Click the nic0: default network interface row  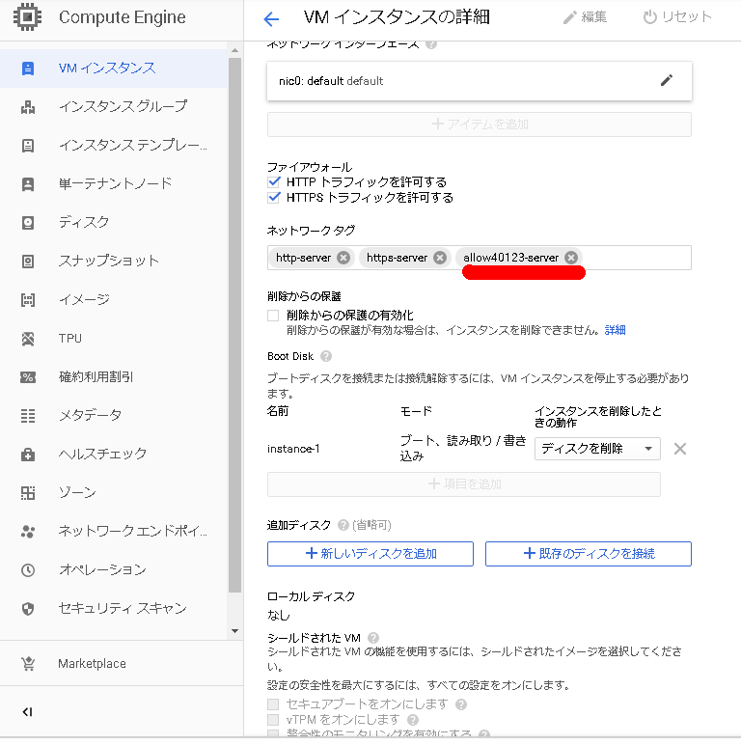tap(479, 81)
